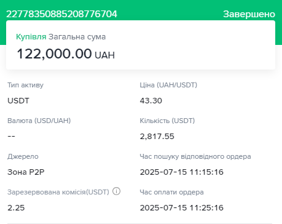The height and width of the screenshot is (224, 282).
Task: Select the price value 43.30
Action: [151, 101]
